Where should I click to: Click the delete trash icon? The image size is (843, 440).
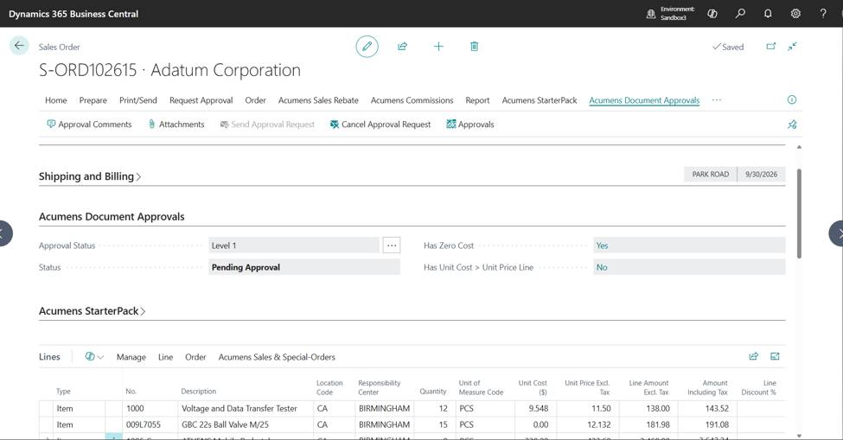[x=474, y=46]
